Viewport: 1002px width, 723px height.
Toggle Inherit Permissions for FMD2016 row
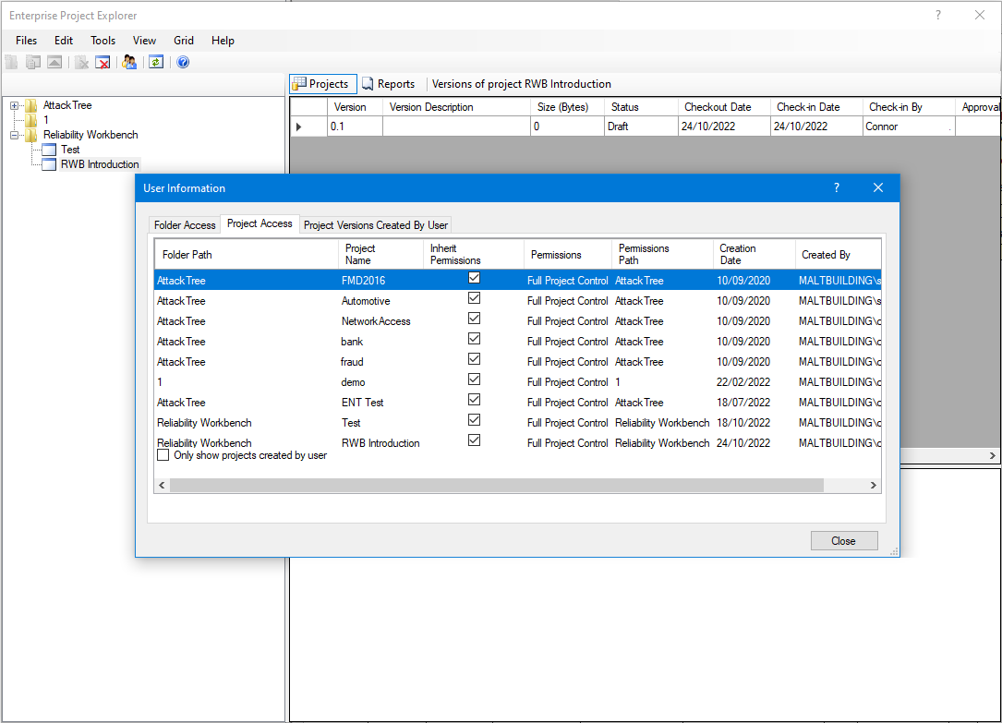pos(474,278)
